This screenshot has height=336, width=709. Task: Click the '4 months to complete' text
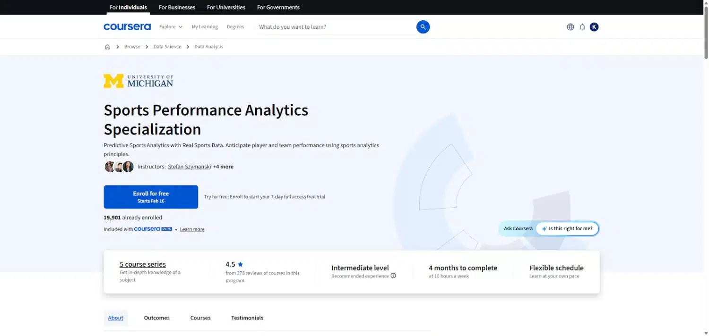click(x=463, y=268)
